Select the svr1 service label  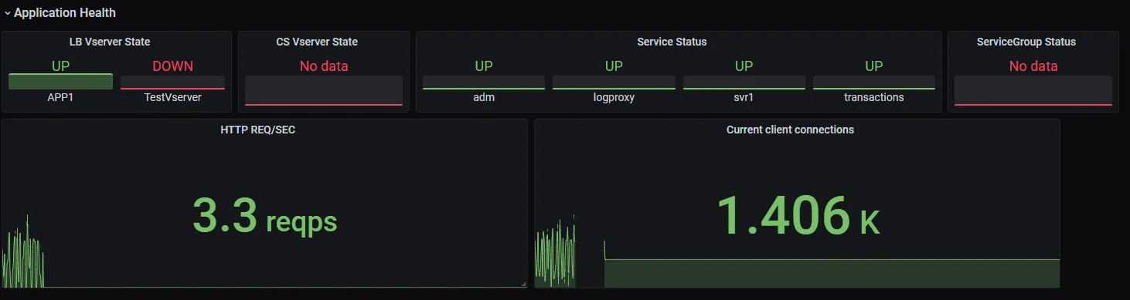[x=744, y=97]
